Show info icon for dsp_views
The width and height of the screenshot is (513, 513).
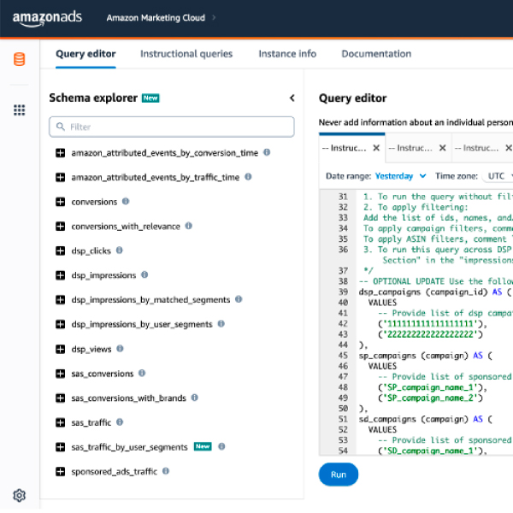click(120, 349)
